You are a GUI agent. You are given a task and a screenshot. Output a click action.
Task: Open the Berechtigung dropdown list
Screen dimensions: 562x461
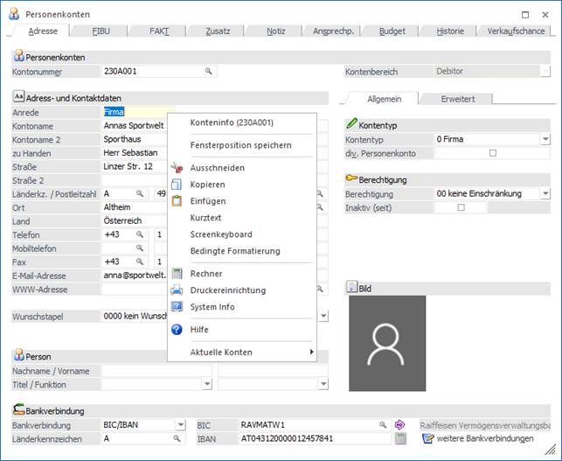545,193
